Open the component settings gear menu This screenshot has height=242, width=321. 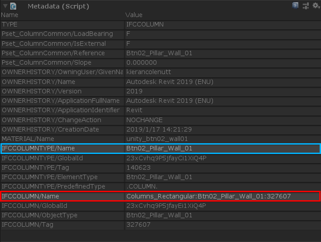click(x=316, y=5)
